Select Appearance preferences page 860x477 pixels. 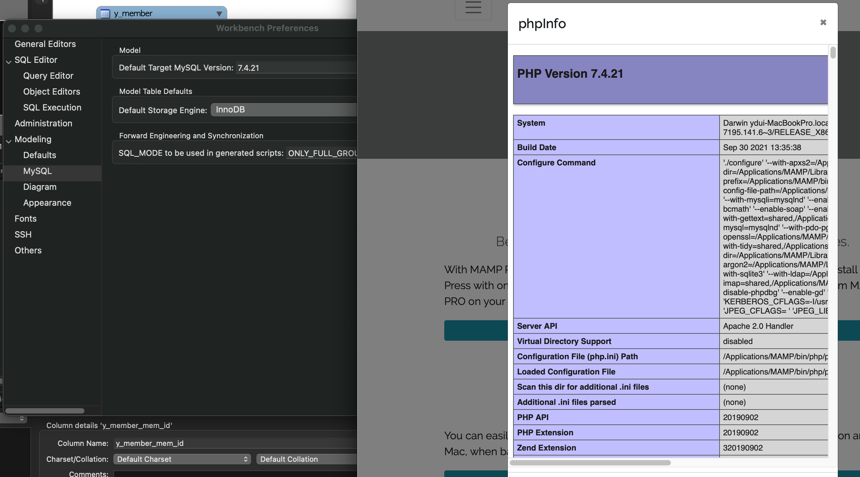tap(47, 203)
